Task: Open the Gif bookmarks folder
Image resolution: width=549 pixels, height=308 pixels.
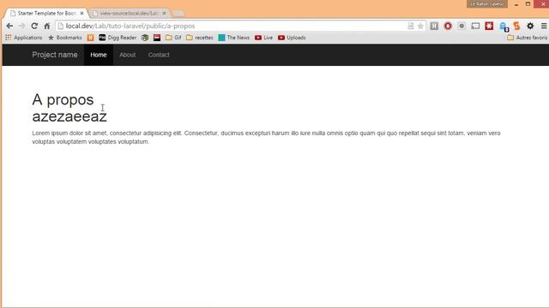Action: click(173, 38)
